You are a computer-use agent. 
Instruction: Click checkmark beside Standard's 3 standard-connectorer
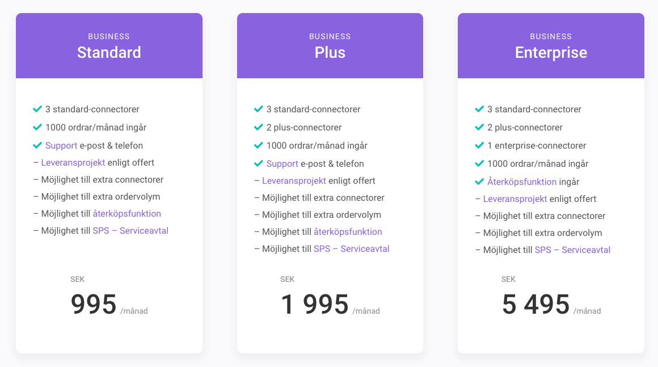[37, 109]
